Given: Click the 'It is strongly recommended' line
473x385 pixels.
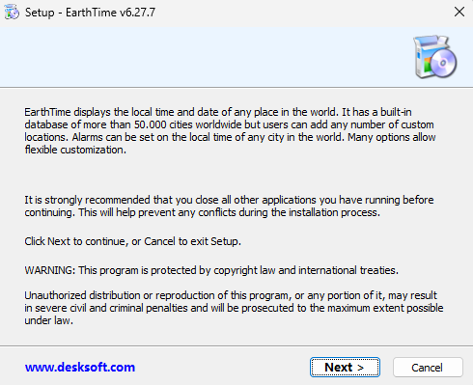Looking at the screenshot, I should pos(229,200).
